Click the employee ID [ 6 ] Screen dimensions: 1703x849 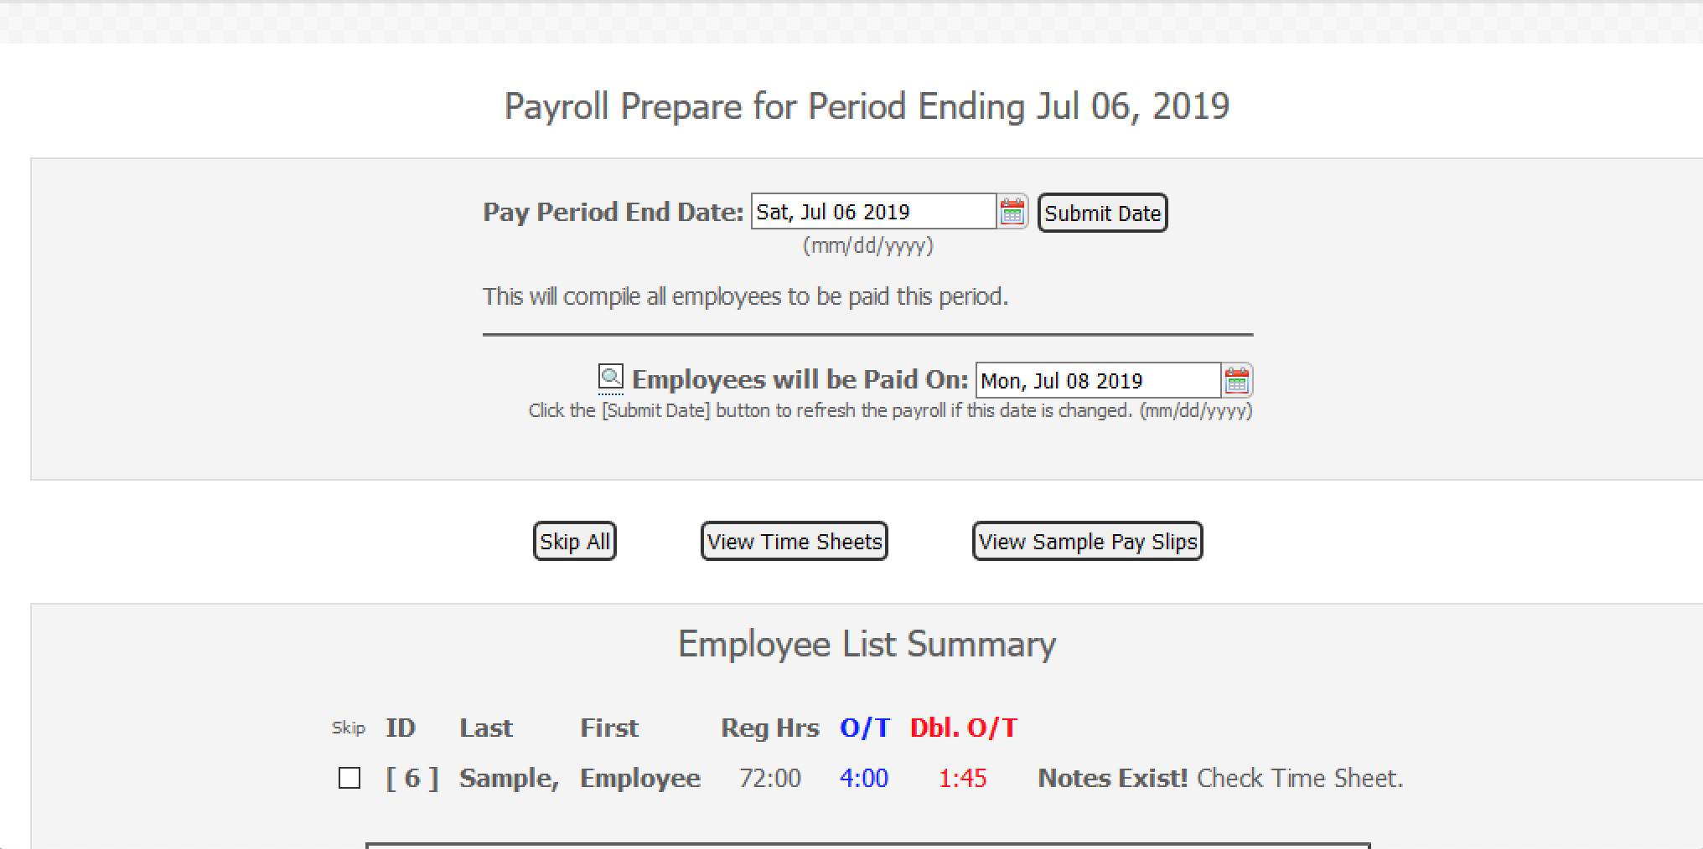[x=412, y=778]
